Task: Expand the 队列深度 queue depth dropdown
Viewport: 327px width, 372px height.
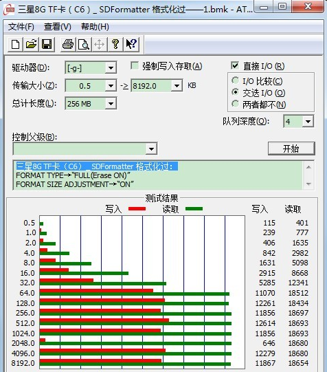Action: point(308,122)
